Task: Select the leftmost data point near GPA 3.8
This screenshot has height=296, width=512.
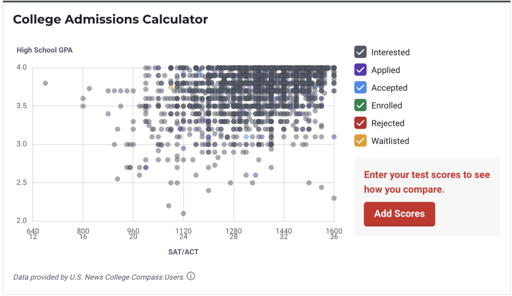Action: (45, 83)
